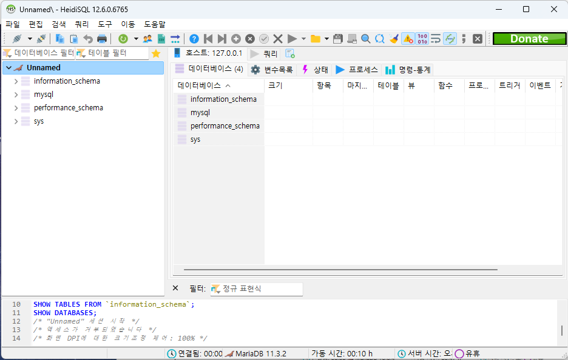Insert row with the plus circle icon

pyautogui.click(x=236, y=39)
